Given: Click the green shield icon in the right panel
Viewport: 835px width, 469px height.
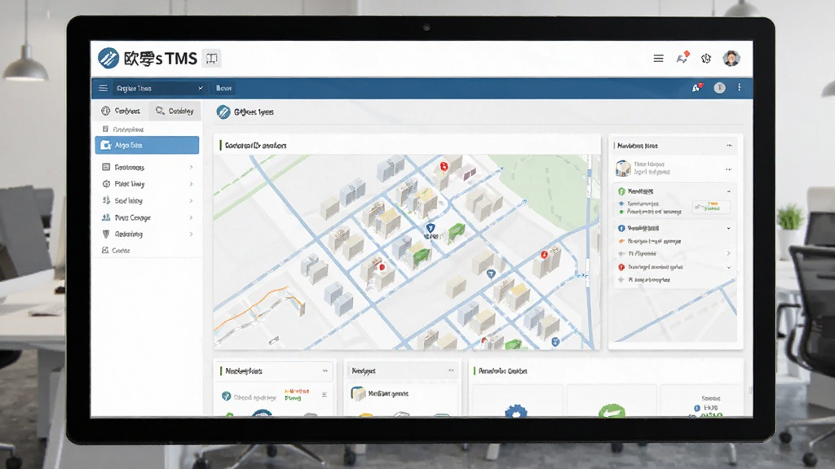Looking at the screenshot, I should (x=621, y=191).
